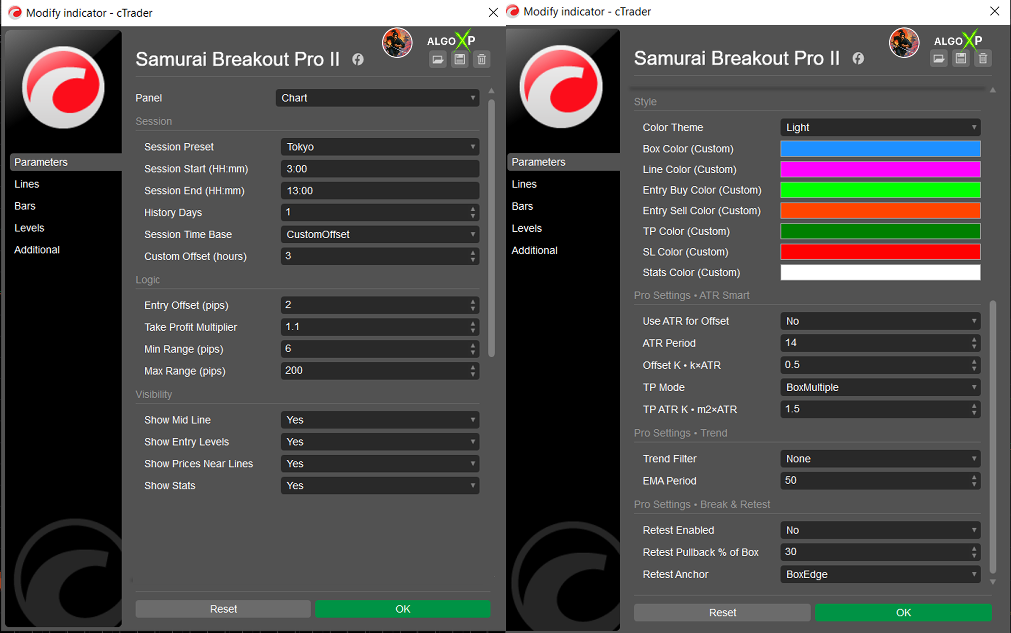Close the right Modify indicator window
The height and width of the screenshot is (633, 1011).
pos(995,11)
